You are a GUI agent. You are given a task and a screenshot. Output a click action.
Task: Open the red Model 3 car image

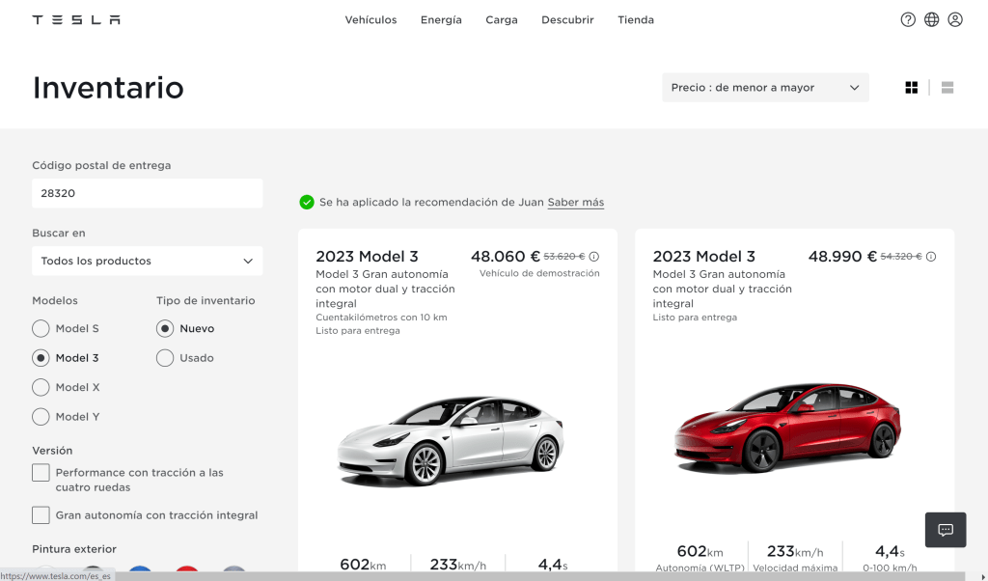click(786, 425)
